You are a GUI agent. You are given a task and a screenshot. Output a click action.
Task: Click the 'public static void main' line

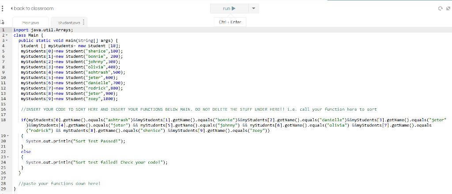click(x=68, y=40)
